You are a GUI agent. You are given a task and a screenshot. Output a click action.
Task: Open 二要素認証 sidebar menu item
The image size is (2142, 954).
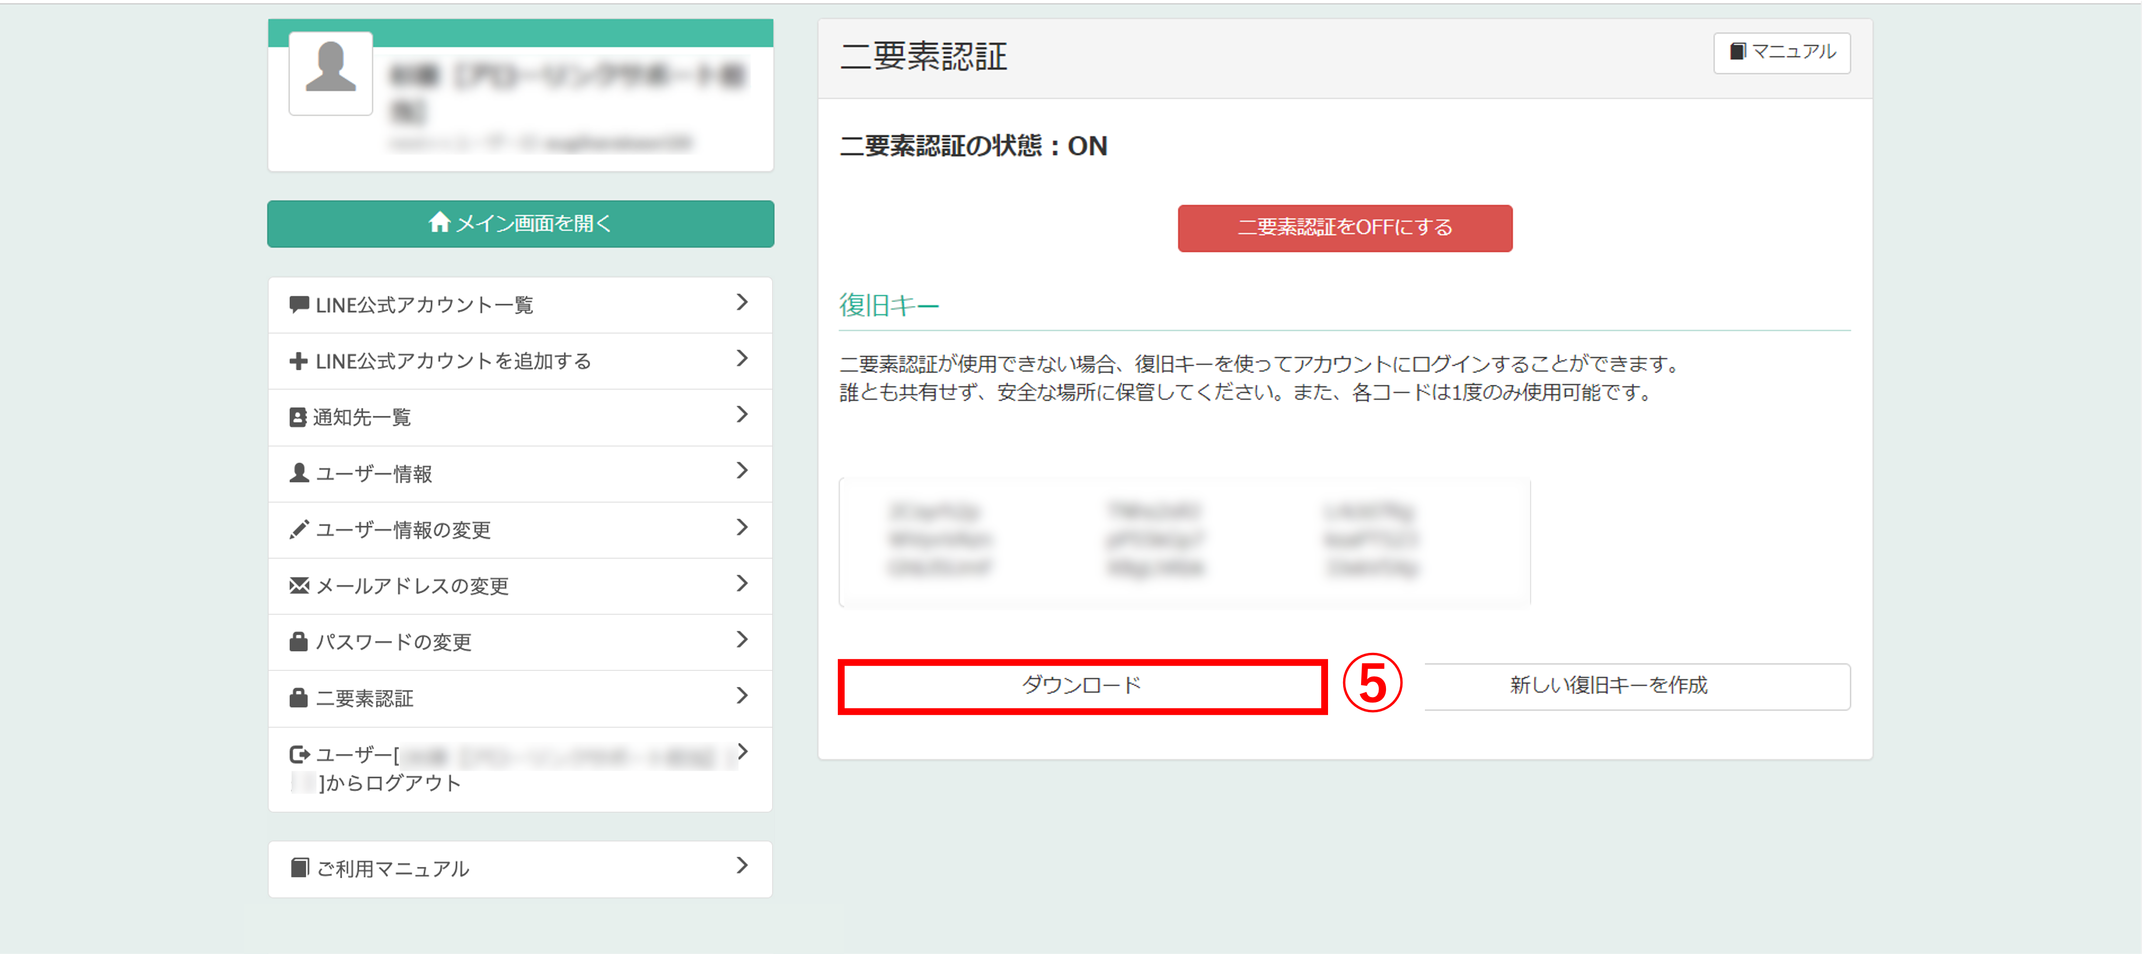[x=520, y=698]
